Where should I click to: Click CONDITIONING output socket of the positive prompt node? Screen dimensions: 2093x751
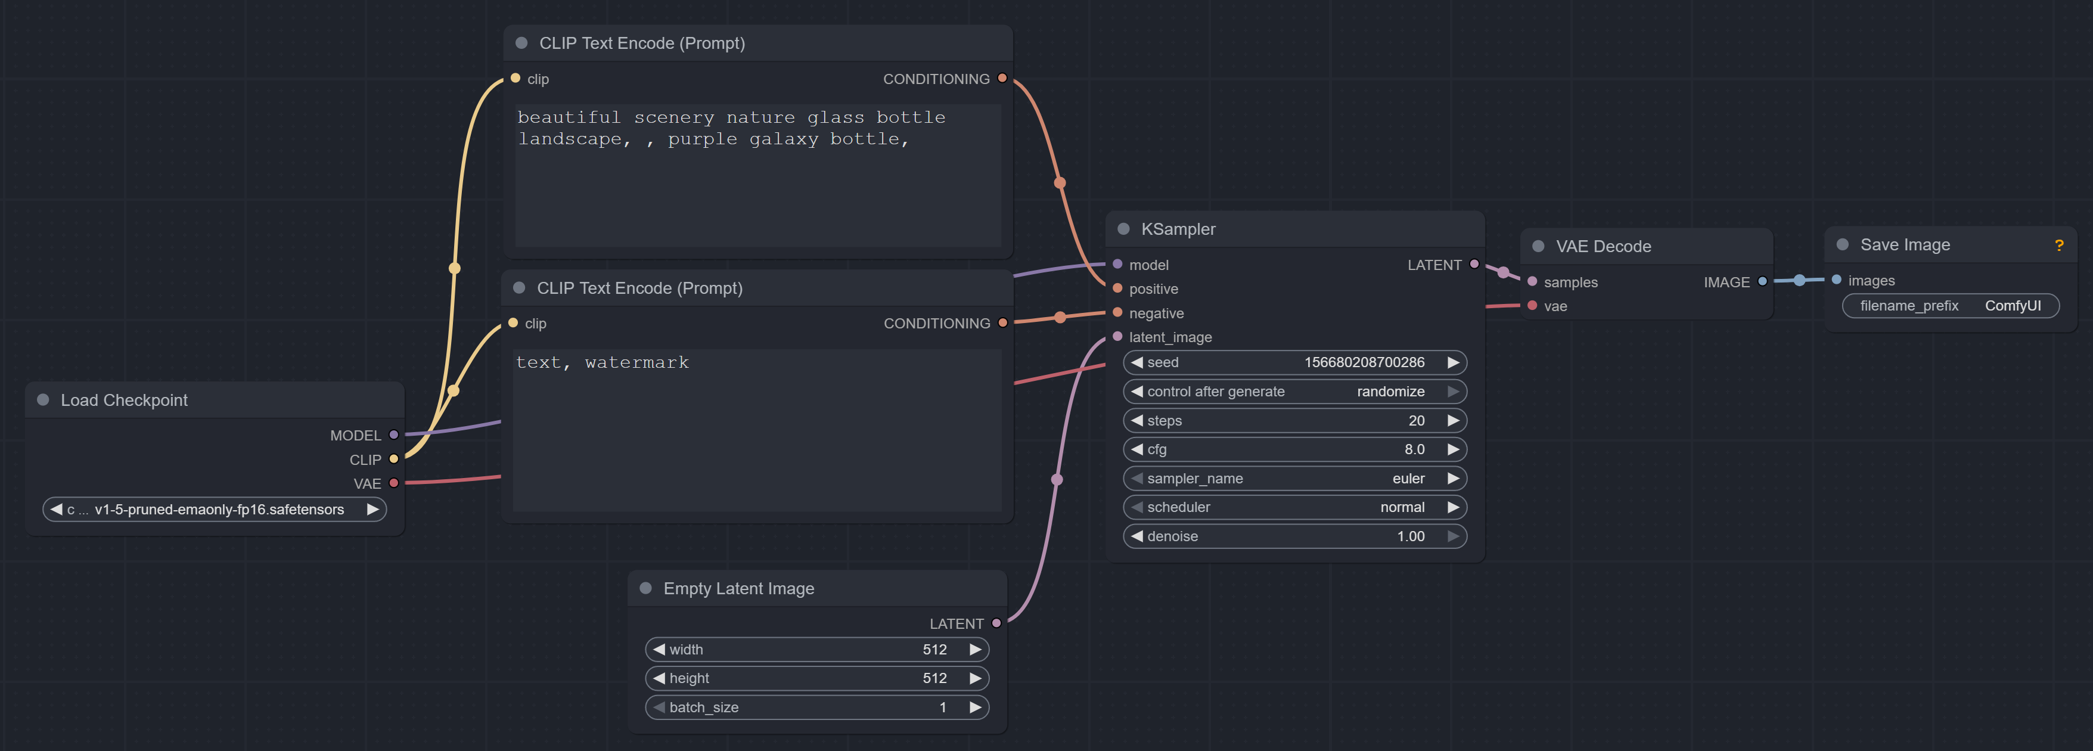(1002, 78)
